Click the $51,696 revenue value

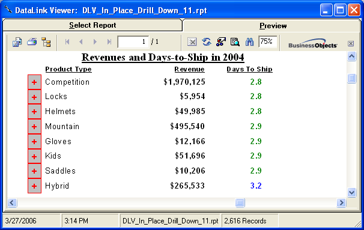coord(190,156)
